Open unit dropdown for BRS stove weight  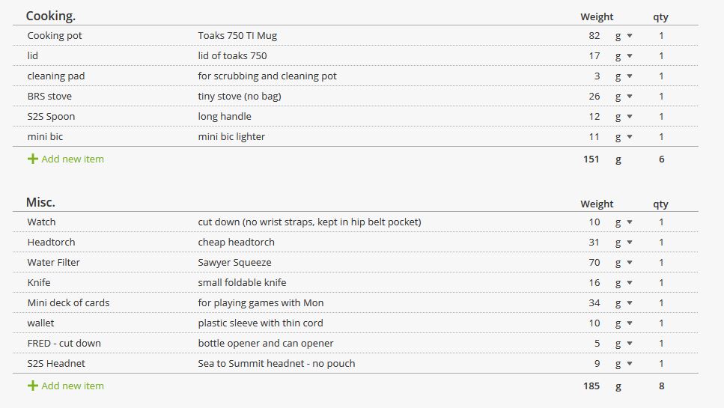[624, 97]
